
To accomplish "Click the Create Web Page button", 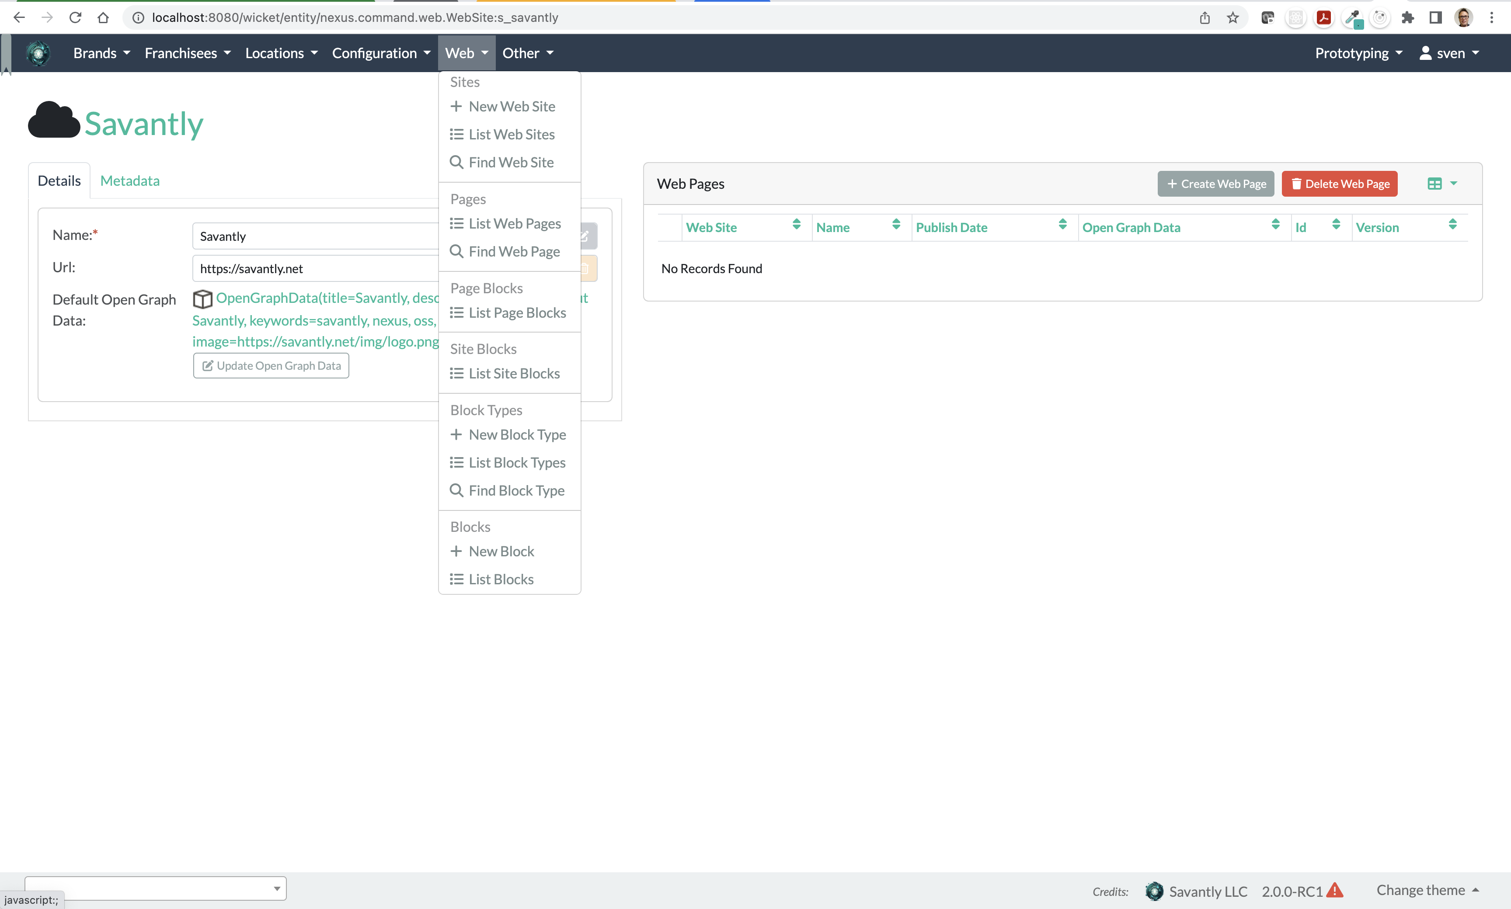I will pos(1215,184).
